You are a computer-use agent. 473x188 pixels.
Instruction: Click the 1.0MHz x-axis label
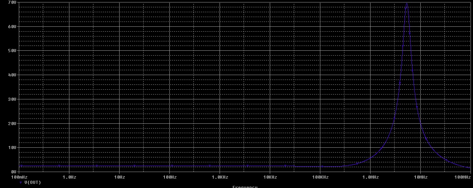[x=371, y=177]
